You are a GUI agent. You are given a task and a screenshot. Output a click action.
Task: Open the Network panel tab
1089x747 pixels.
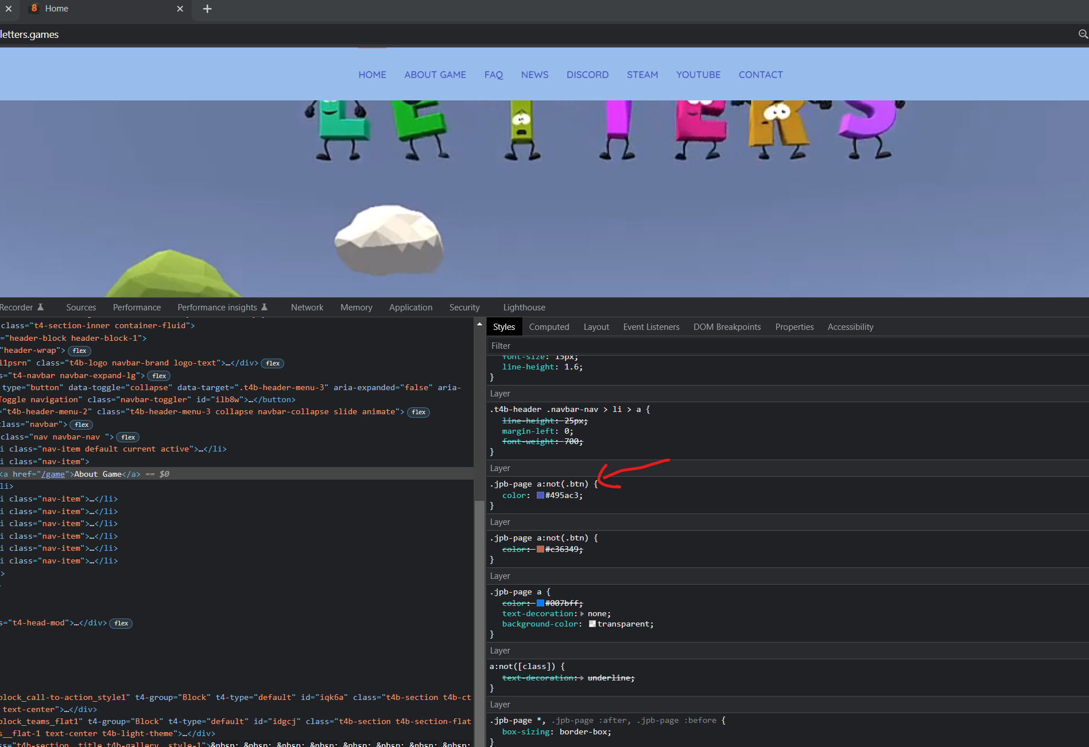(x=307, y=308)
